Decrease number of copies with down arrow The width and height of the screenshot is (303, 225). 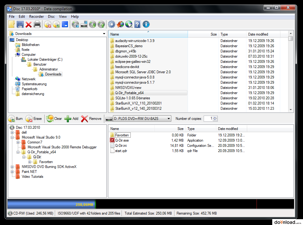pyautogui.click(x=215, y=120)
